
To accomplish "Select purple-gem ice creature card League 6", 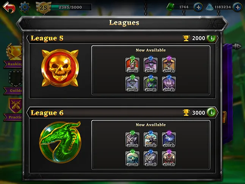I will click(169, 139).
